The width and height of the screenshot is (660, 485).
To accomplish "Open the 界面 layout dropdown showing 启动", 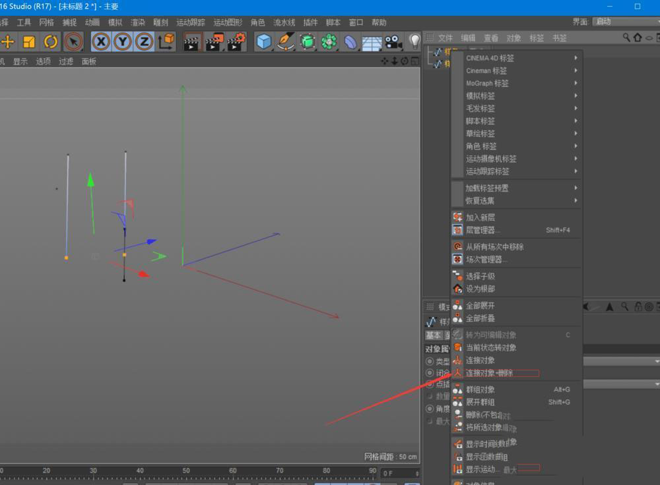I will [x=626, y=22].
